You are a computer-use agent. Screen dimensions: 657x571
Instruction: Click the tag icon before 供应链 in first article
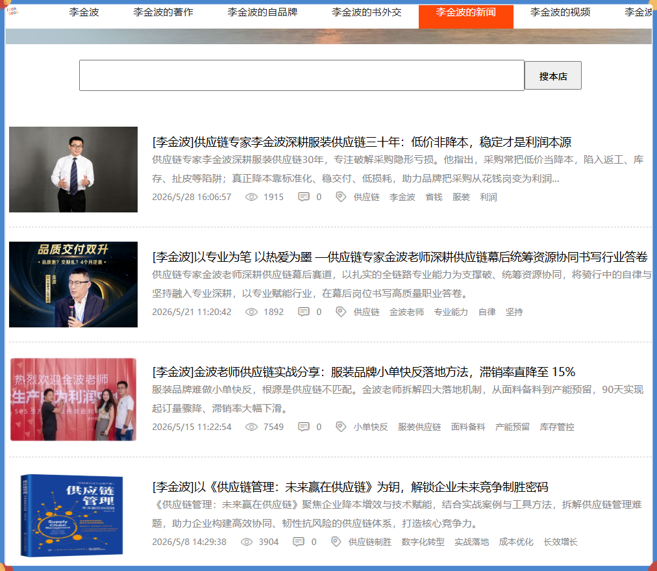click(341, 197)
